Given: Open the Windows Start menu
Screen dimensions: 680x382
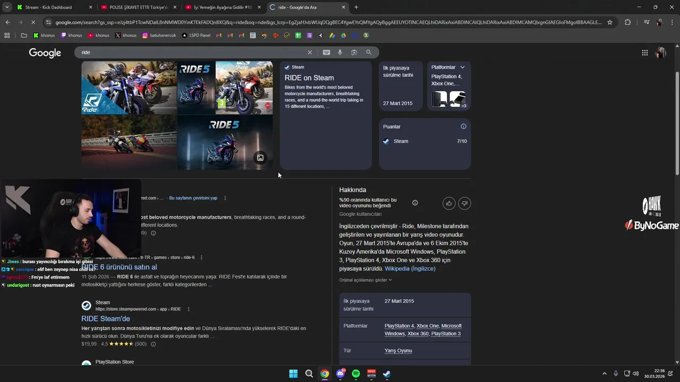Looking at the screenshot, I should (x=293, y=374).
